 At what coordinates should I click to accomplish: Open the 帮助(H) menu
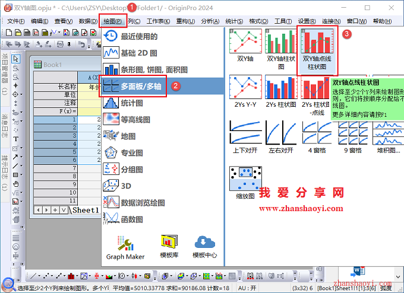(x=382, y=21)
